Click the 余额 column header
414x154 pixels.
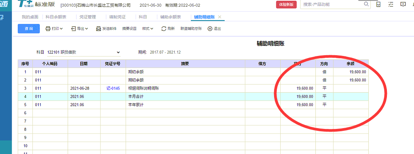pyautogui.click(x=351, y=64)
